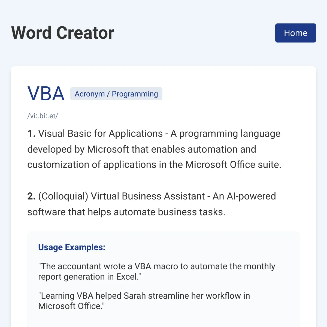327x327 pixels.
Task: Select the VBA headword
Action: pyautogui.click(x=46, y=94)
